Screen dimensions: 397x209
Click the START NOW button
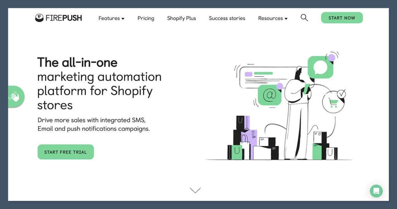click(342, 18)
